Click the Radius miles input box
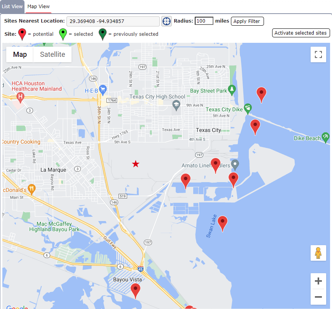332x309 pixels. 204,21
